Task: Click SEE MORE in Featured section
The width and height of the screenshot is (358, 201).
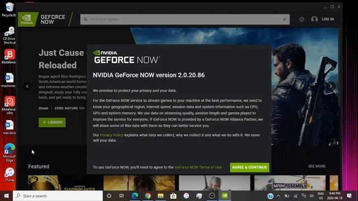Action: tap(317, 166)
